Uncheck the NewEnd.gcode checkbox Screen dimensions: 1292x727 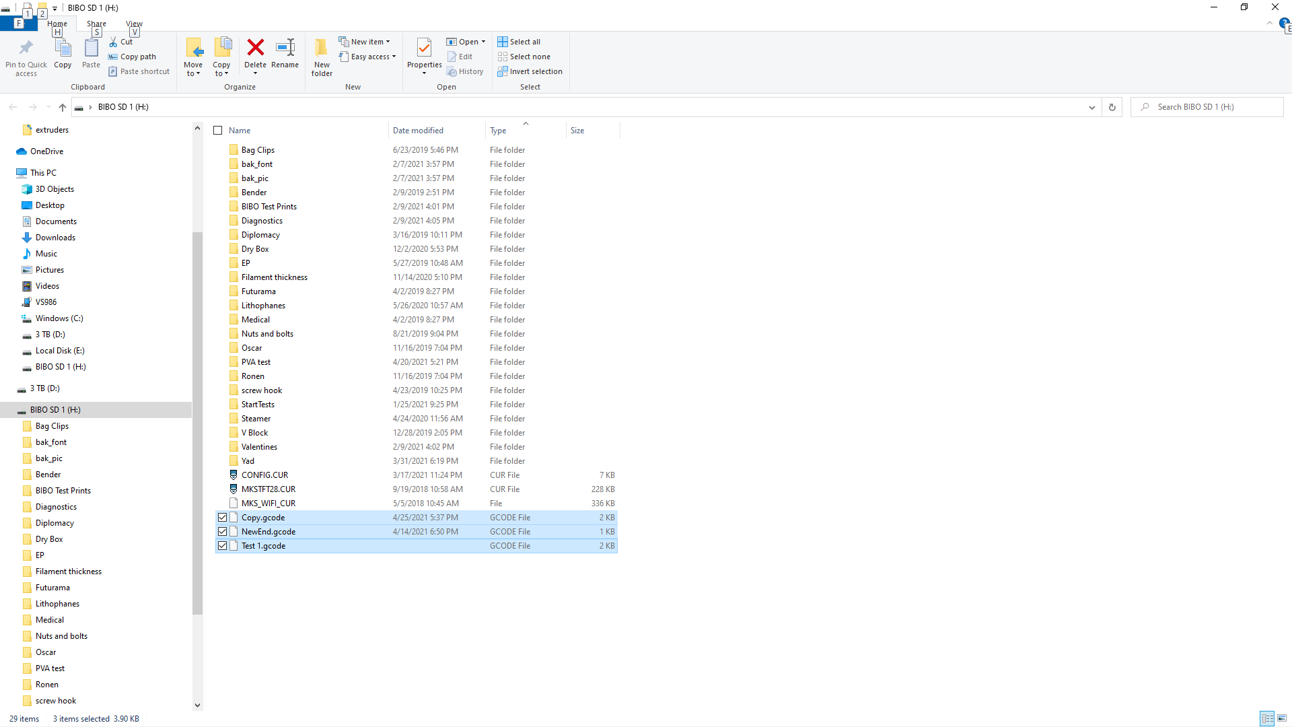coord(223,531)
